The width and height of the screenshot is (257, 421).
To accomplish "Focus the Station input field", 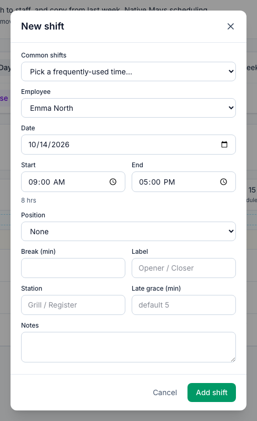I will click(73, 305).
